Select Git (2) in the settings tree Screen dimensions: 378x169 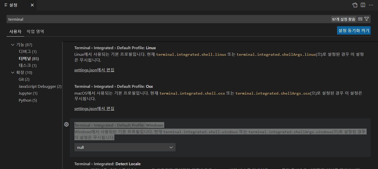tap(24, 79)
